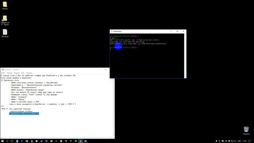Select the Инстр text file on desktop

pos(5,33)
